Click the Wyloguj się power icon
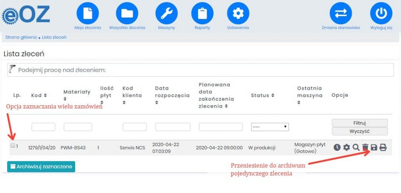This screenshot has height=193, width=401. (381, 13)
